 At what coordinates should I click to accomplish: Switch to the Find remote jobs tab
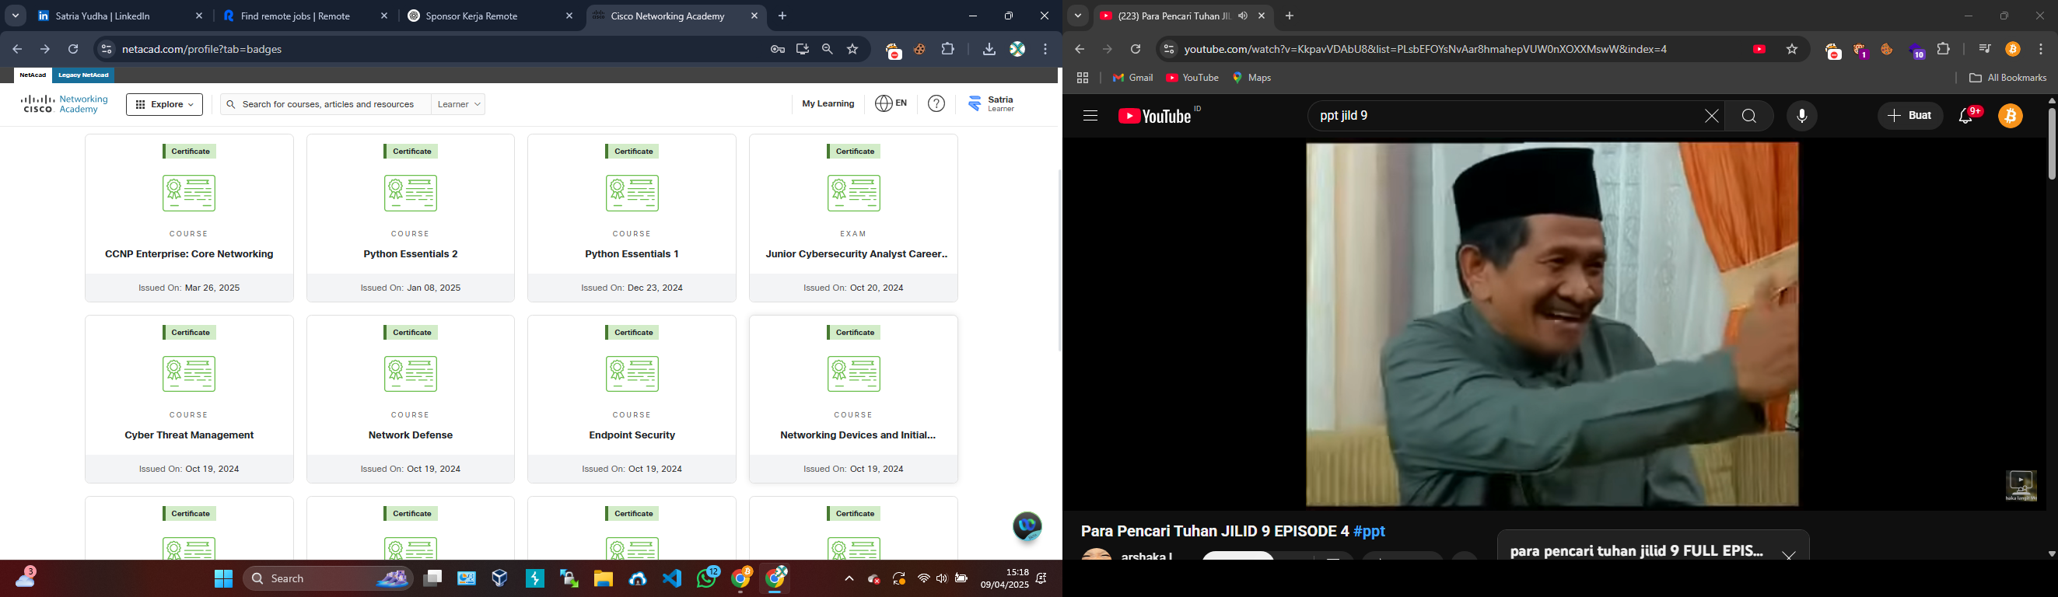point(304,16)
